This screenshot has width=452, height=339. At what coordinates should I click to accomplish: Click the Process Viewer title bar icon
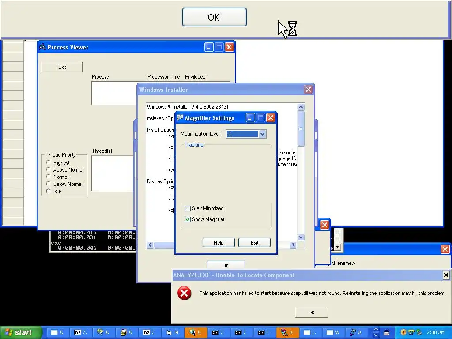coord(42,47)
